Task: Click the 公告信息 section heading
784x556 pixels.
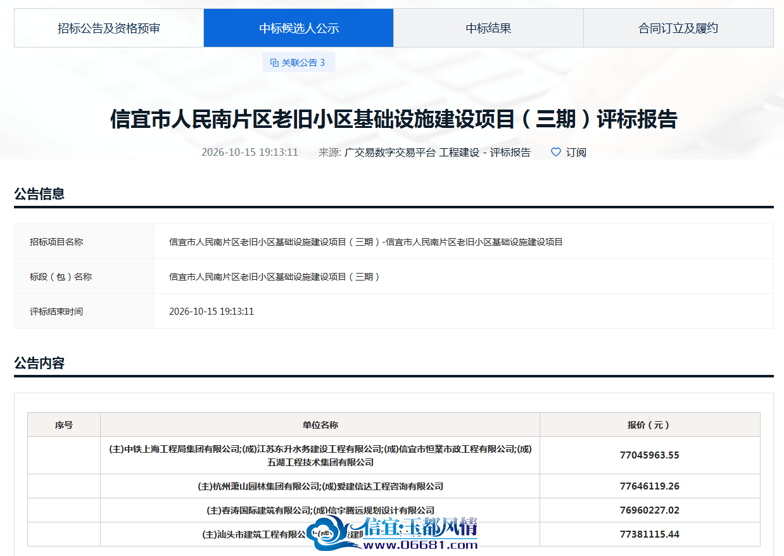Action: [39, 194]
